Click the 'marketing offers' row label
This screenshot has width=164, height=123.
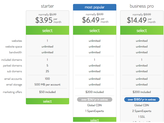[x=12, y=92]
